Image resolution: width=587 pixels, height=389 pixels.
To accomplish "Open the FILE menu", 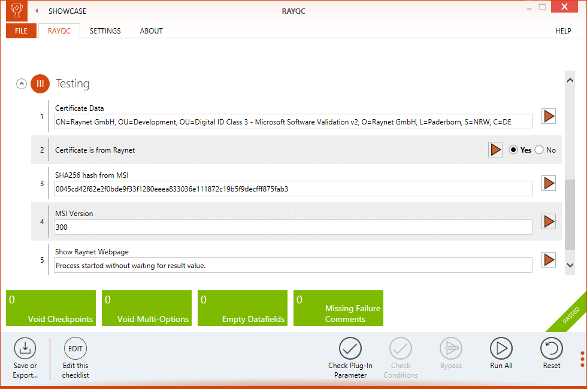I will tap(22, 31).
